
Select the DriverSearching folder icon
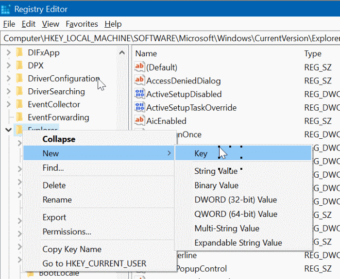19,91
